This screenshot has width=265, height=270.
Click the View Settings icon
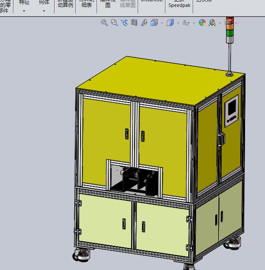[x=228, y=22]
